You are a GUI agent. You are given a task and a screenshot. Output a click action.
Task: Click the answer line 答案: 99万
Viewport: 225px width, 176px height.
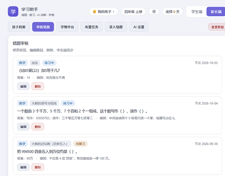click(x=25, y=158)
